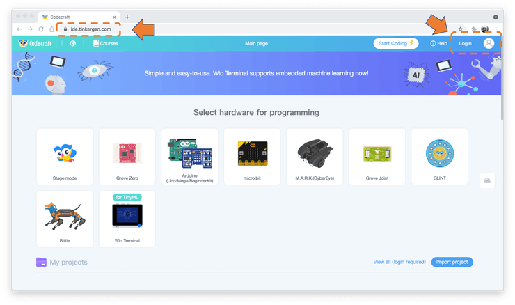This screenshot has width=515, height=305.
Task: Open the floating support icon on right
Action: (x=487, y=181)
